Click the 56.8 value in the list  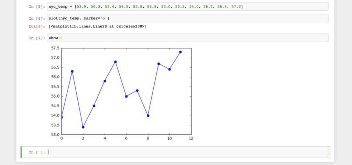click(x=152, y=7)
